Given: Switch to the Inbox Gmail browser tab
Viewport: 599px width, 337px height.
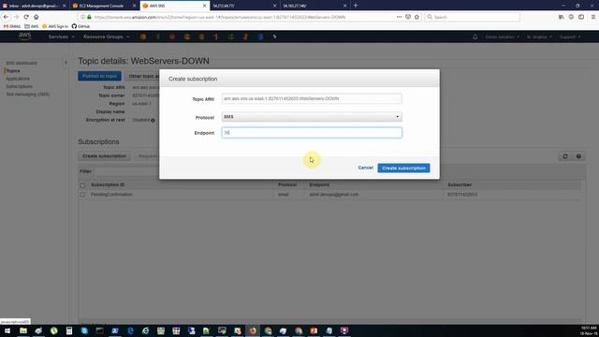Looking at the screenshot, I should (x=34, y=6).
